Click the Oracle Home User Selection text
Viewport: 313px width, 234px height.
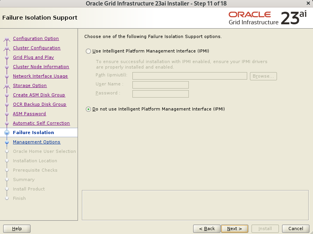pyautogui.click(x=44, y=151)
